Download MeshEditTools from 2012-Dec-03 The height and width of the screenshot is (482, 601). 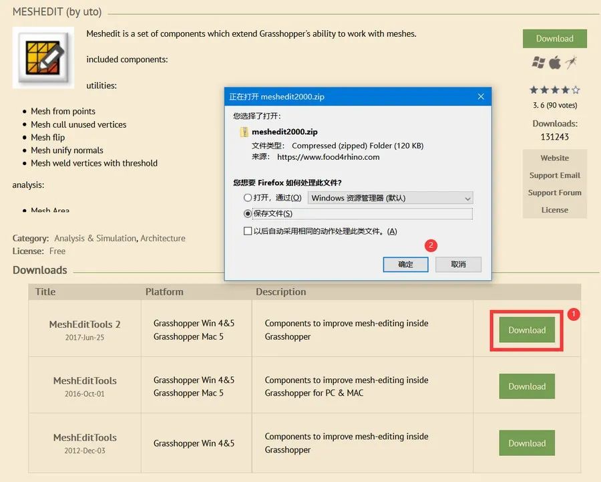tap(527, 443)
